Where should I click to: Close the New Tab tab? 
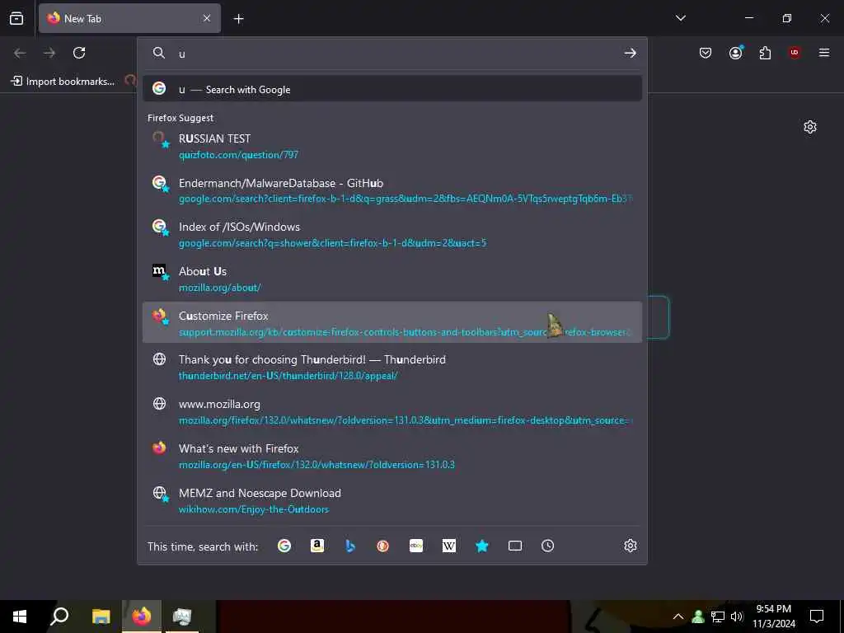click(x=207, y=18)
